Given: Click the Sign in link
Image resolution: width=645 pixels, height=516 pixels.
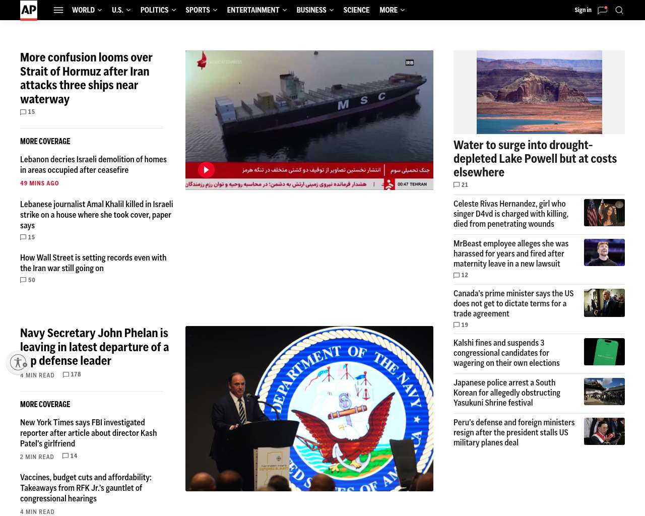Looking at the screenshot, I should click(583, 10).
